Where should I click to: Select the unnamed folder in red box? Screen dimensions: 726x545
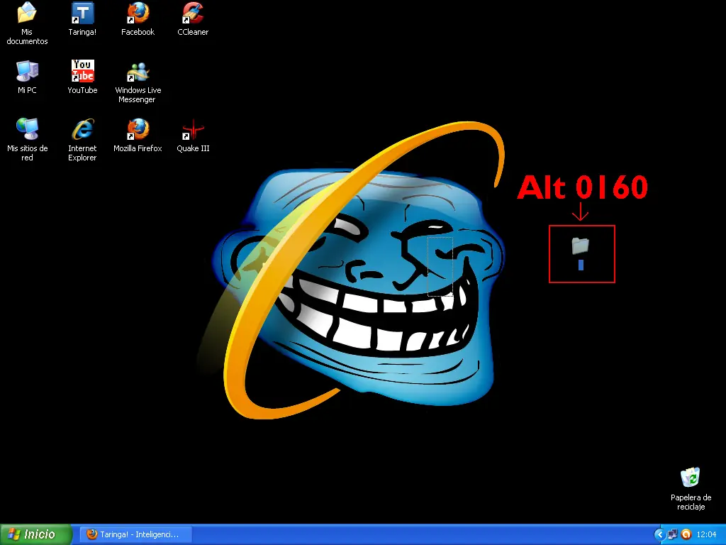point(580,246)
